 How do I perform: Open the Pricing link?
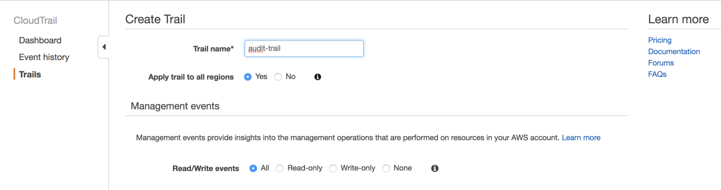pos(660,40)
